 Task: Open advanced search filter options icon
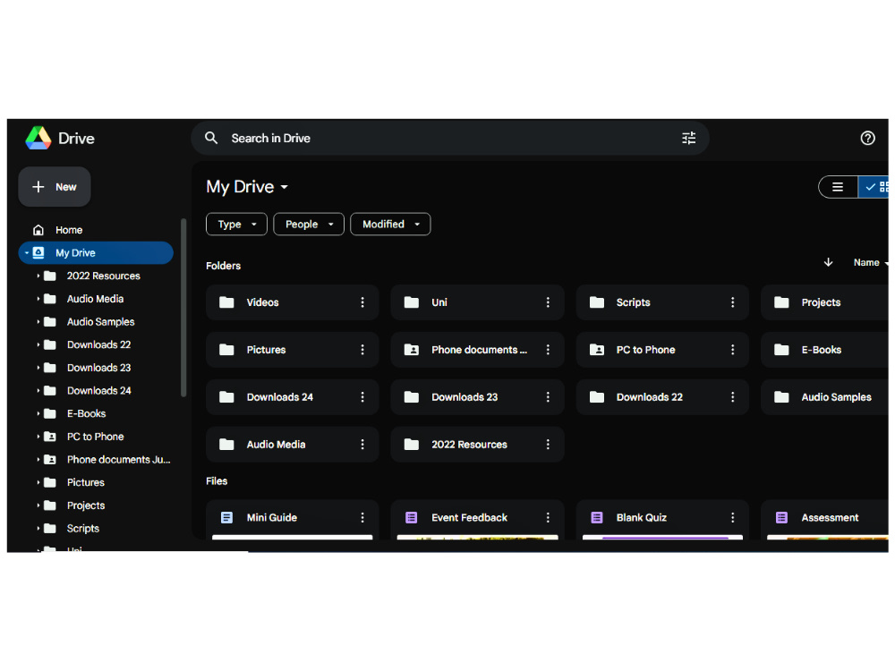pyautogui.click(x=689, y=138)
